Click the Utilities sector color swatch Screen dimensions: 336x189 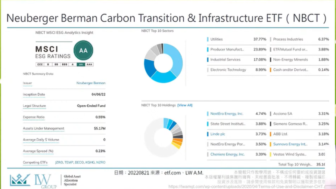click(207, 39)
